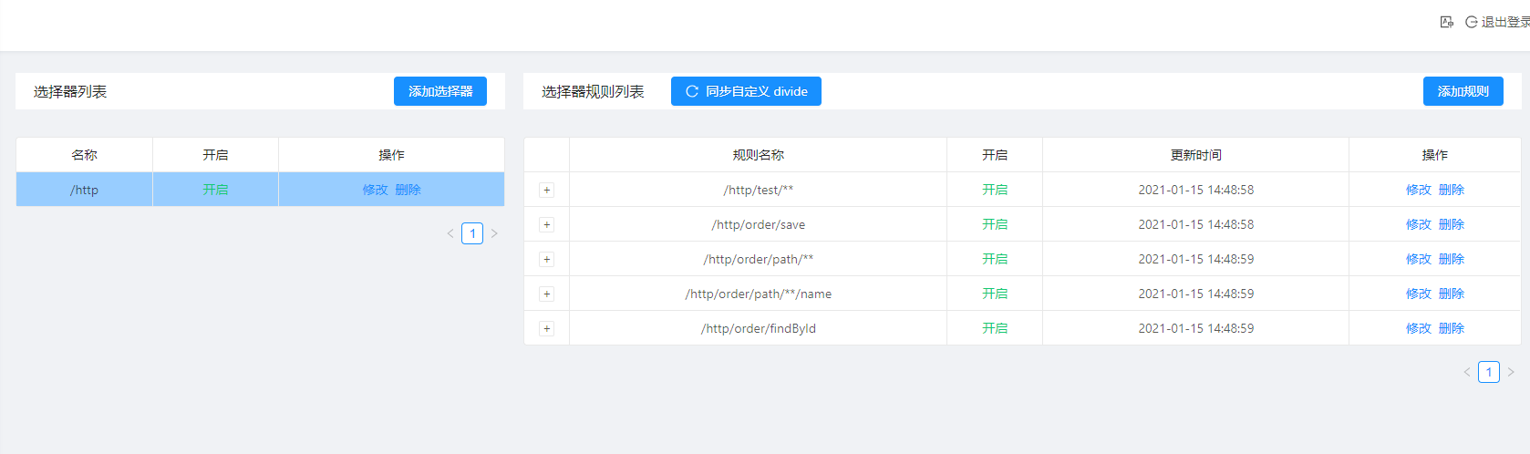The image size is (1530, 454).
Task: Click 修改 for rule /http/order/save
Action: point(1419,224)
